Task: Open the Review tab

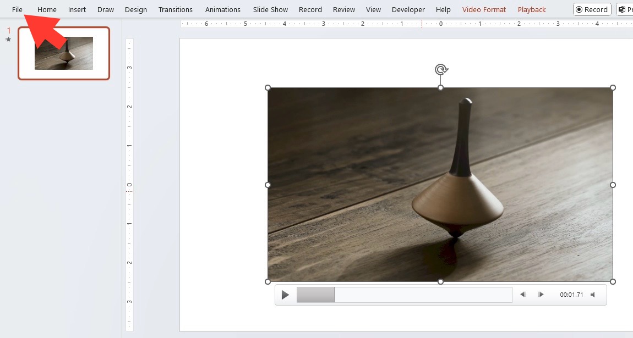Action: [344, 9]
